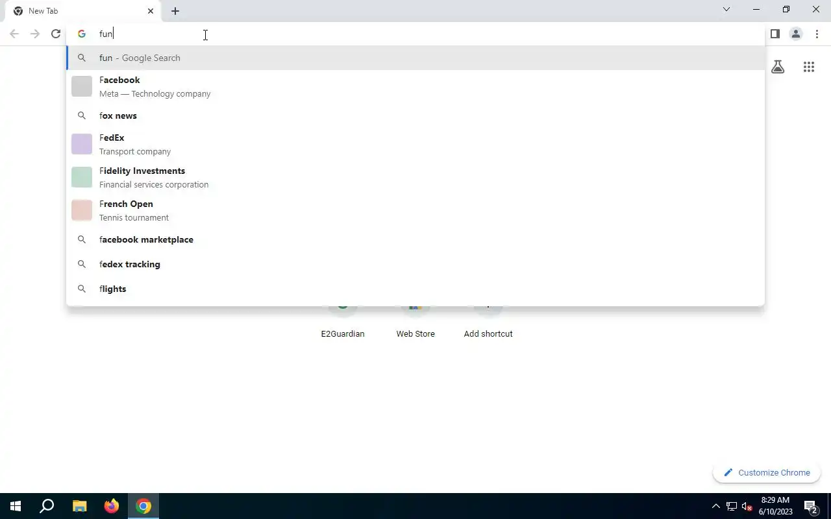Close the New Tab tab
This screenshot has height=519, width=831.
click(151, 11)
